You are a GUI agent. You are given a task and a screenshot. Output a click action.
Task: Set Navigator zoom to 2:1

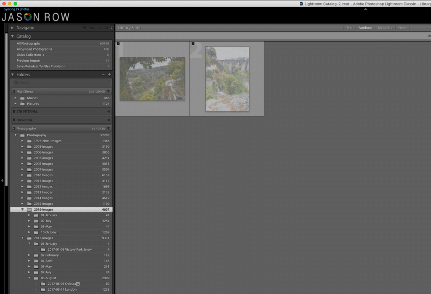pyautogui.click(x=106, y=28)
